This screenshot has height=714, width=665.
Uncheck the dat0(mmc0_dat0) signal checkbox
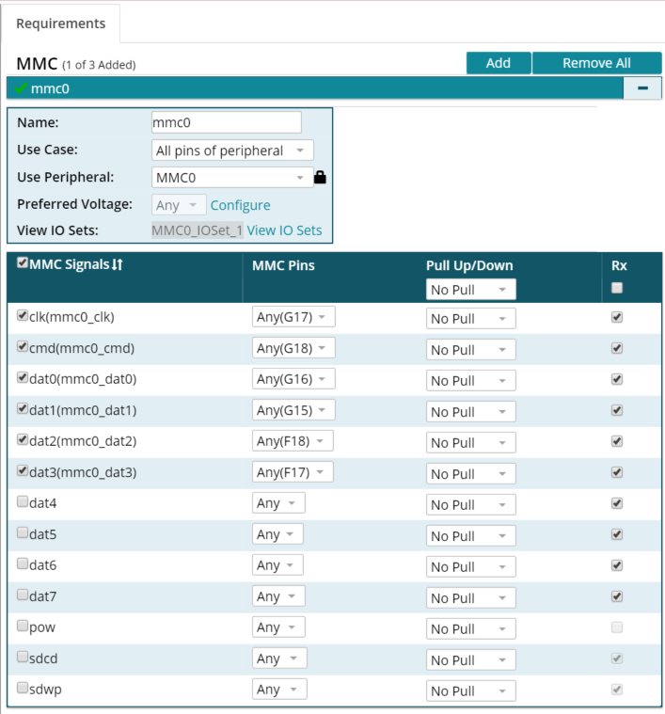coord(23,377)
